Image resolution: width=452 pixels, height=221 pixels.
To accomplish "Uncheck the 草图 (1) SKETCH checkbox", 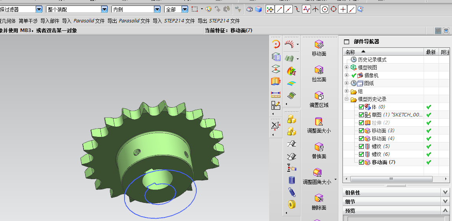I will tap(361, 115).
